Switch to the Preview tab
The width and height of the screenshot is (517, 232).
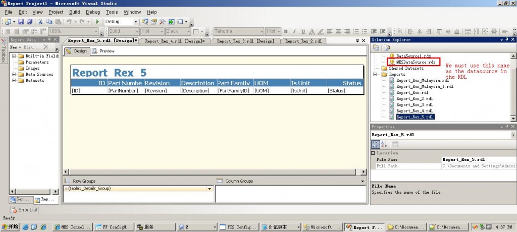coord(103,51)
